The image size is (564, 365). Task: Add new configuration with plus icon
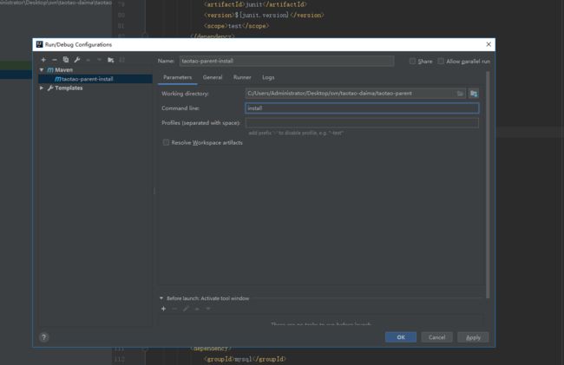point(43,60)
